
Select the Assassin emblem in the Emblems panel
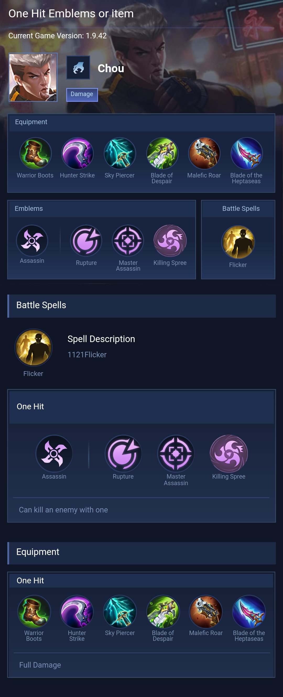(32, 240)
